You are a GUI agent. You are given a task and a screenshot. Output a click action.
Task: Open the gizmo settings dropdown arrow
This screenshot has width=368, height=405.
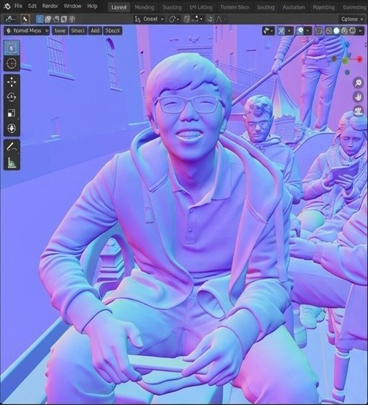tap(289, 31)
